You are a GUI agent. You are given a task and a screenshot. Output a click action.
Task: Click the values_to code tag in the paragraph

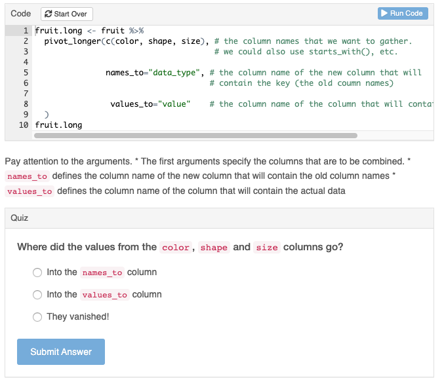[x=30, y=191]
